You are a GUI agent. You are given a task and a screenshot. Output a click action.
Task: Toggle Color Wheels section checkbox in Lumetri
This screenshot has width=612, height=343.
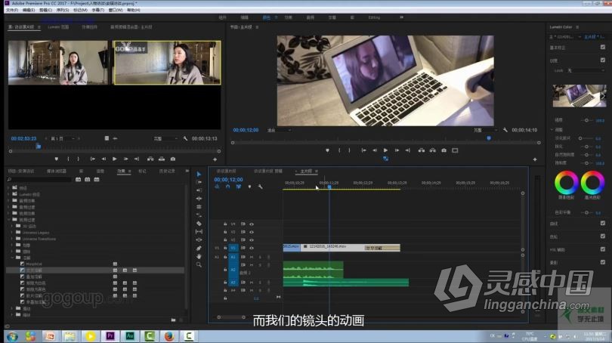pyautogui.click(x=603, y=236)
